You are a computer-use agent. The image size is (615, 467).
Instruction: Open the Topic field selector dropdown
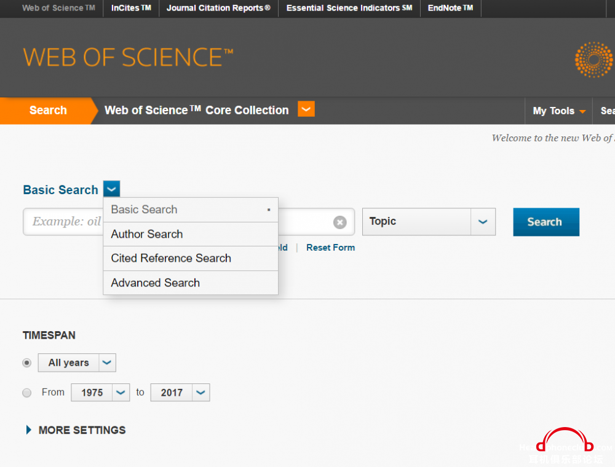pos(429,222)
